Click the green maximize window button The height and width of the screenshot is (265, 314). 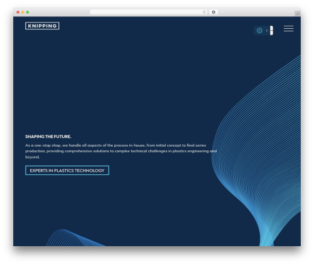pyautogui.click(x=28, y=13)
